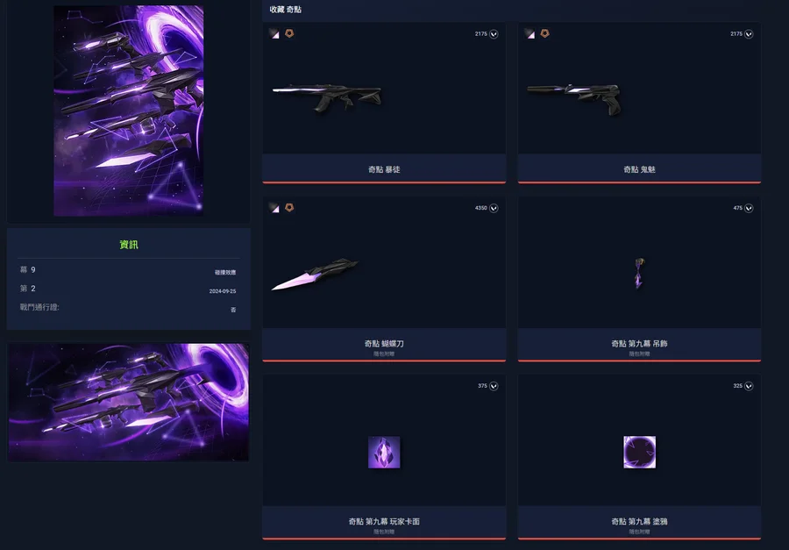Open the 碰撞效應 act link in the info panel
Viewport: 789px width, 550px height.
(x=225, y=272)
